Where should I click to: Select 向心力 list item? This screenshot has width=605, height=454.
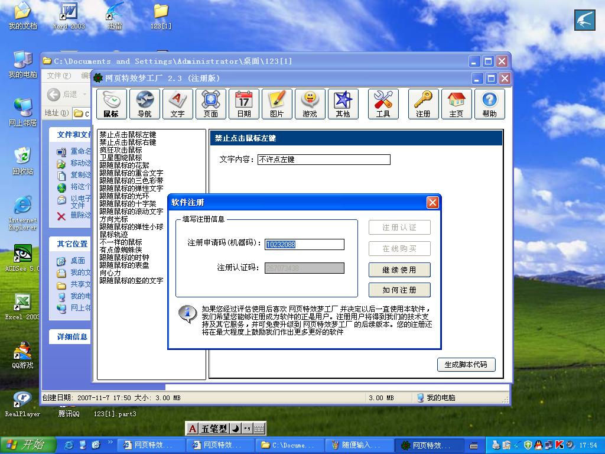tap(110, 273)
